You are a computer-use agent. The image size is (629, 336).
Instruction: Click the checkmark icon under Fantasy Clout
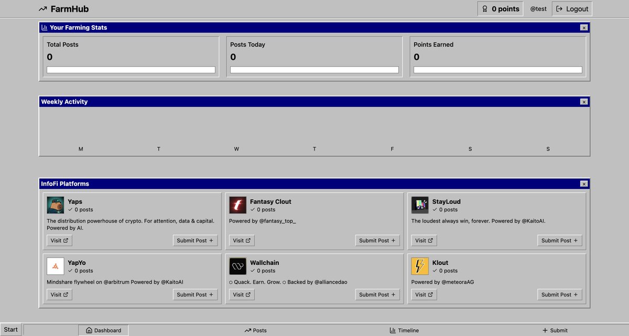tap(253, 209)
